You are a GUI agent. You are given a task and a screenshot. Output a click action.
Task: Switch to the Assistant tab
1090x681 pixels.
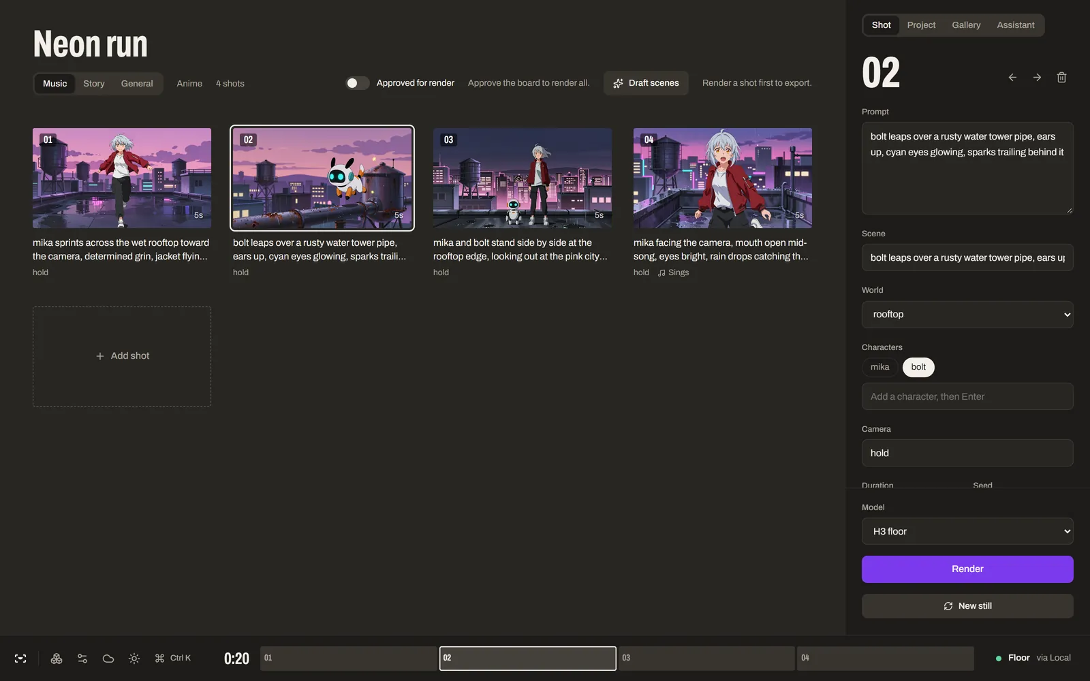[x=1016, y=25]
